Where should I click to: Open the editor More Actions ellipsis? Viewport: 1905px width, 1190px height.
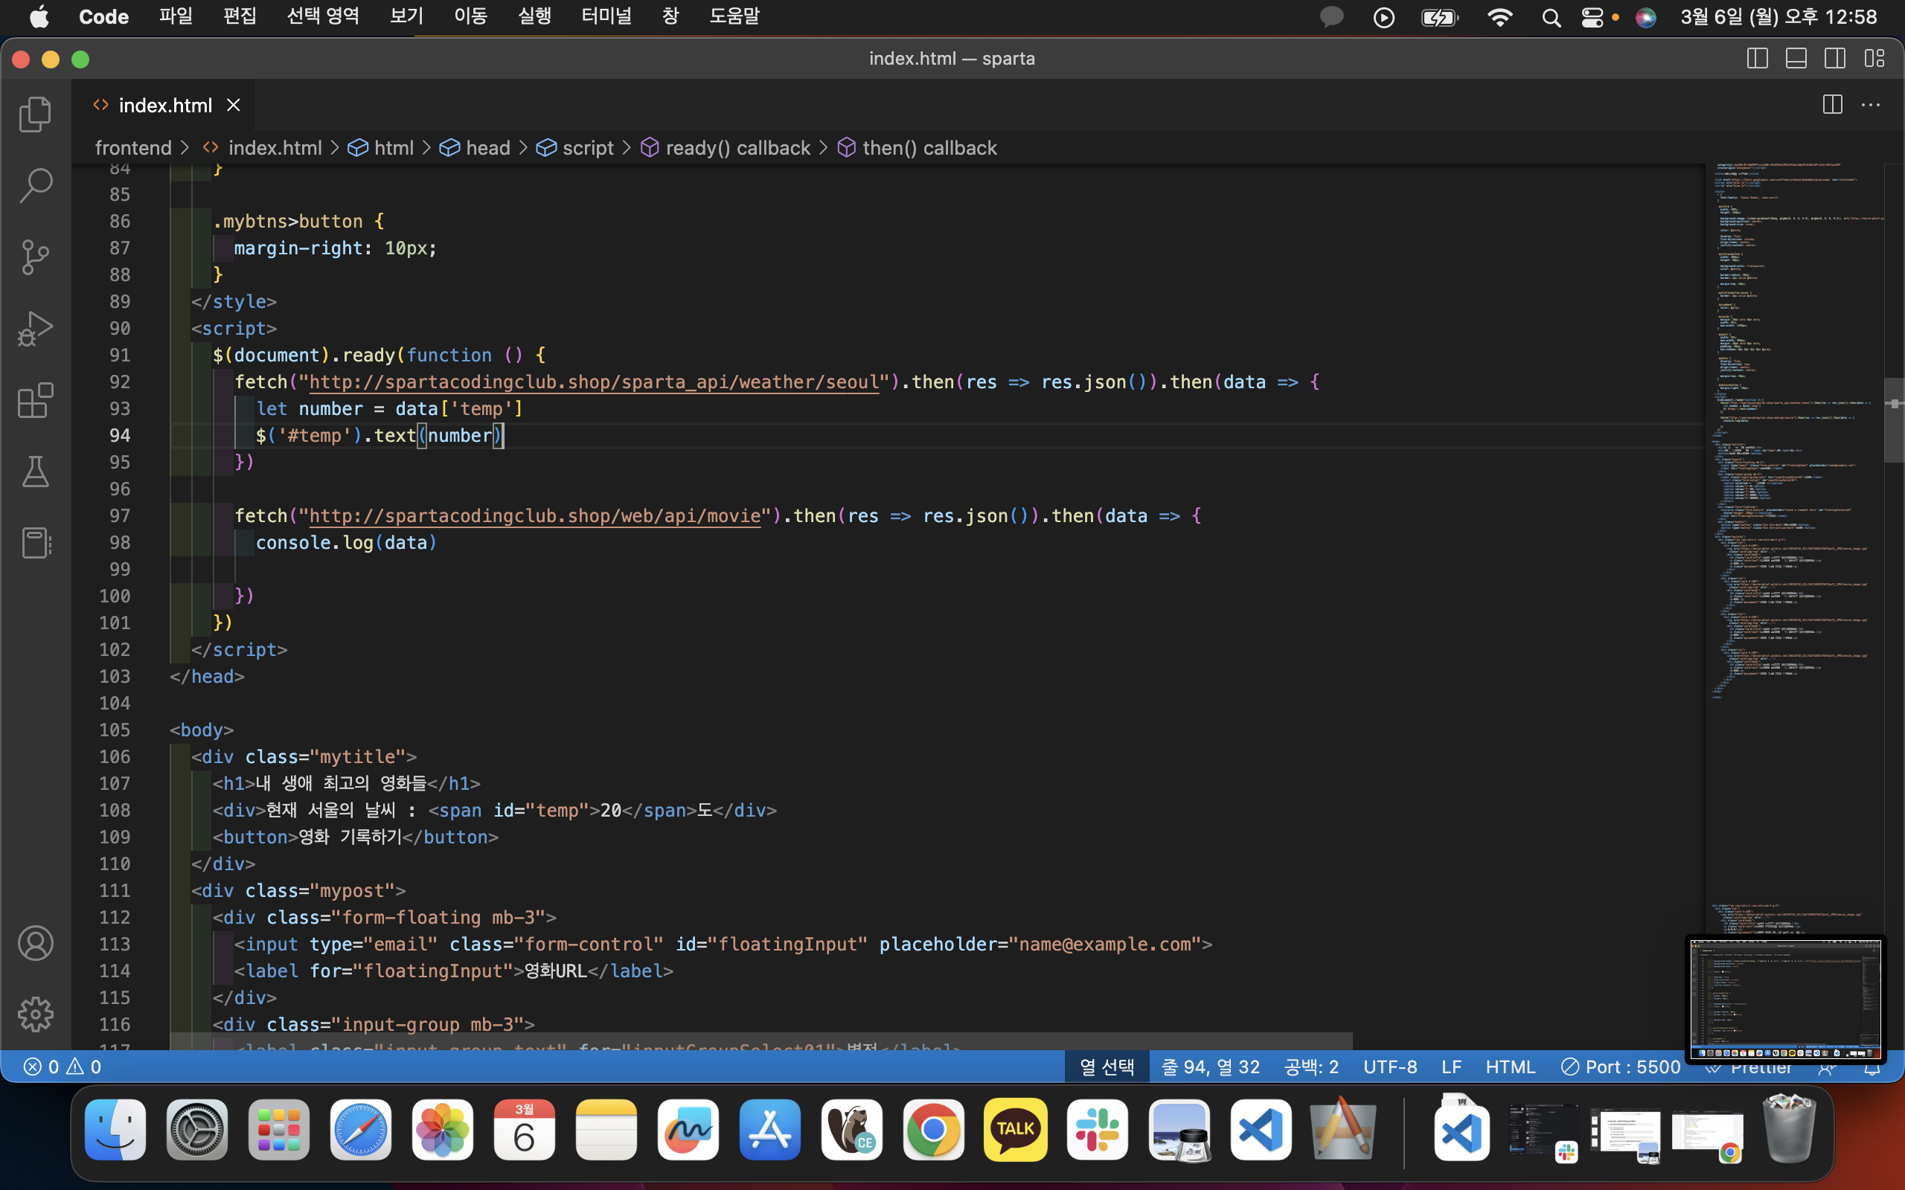click(1872, 105)
